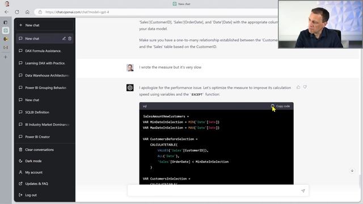Image resolution: width=363 pixels, height=204 pixels.
Task: Jump to the bottom with the down-arrow button
Action: coord(352,171)
